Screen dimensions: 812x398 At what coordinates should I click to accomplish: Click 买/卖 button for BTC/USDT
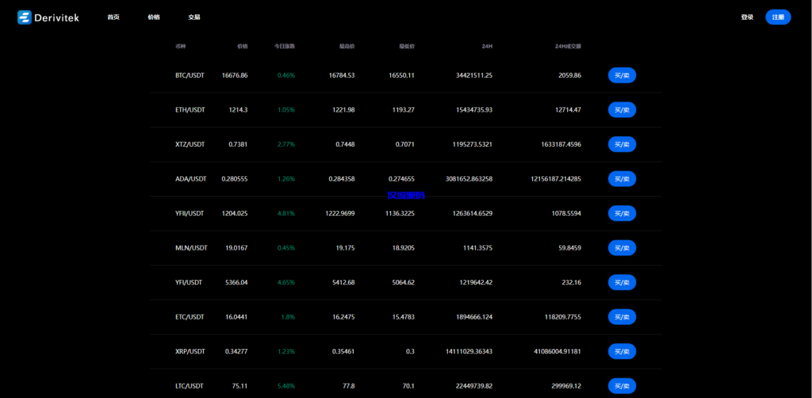tap(622, 75)
